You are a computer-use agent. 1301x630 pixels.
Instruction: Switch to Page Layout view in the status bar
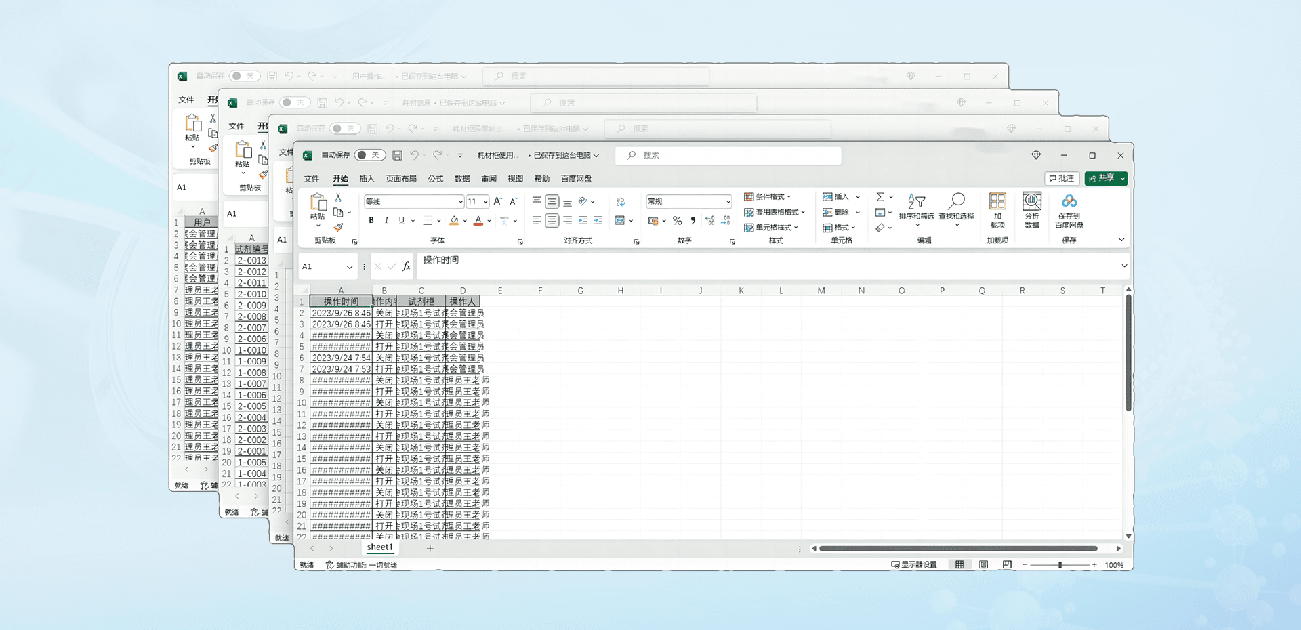tap(984, 564)
